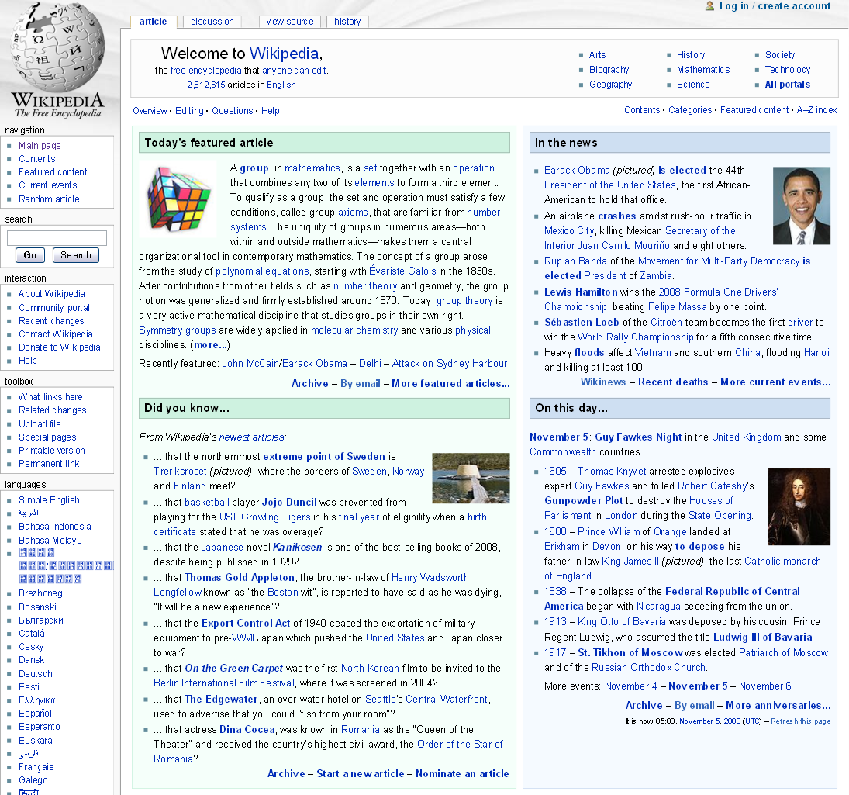Screen dimensions: 849x795
Task: Click Refresh this page link
Action: click(x=800, y=721)
